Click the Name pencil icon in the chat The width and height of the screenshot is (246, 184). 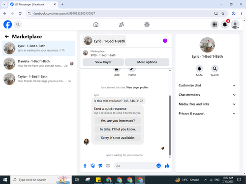132,70
